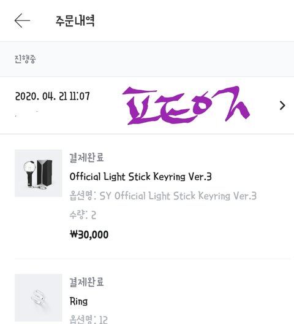Tap the 결제완료 status above the Keyring item
This screenshot has width=294, height=324.
86,158
